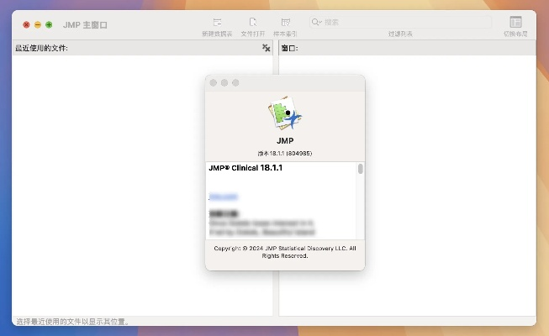Click the JMP Clinical 18.1.1 heading text

[x=245, y=168]
